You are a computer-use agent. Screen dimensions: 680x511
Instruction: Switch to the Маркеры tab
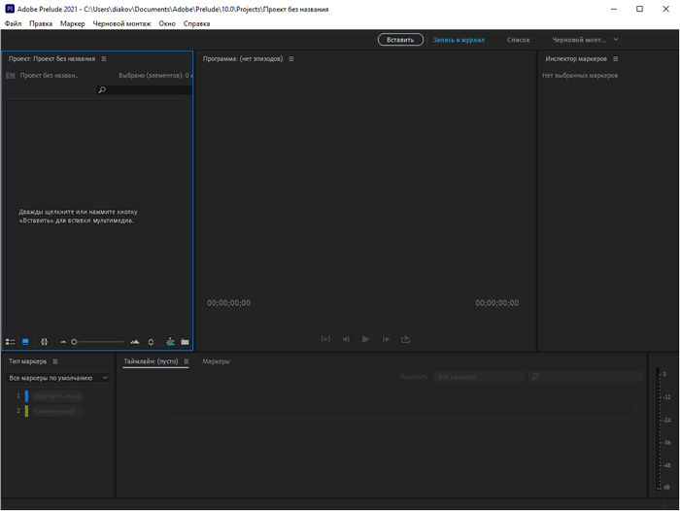[216, 361]
